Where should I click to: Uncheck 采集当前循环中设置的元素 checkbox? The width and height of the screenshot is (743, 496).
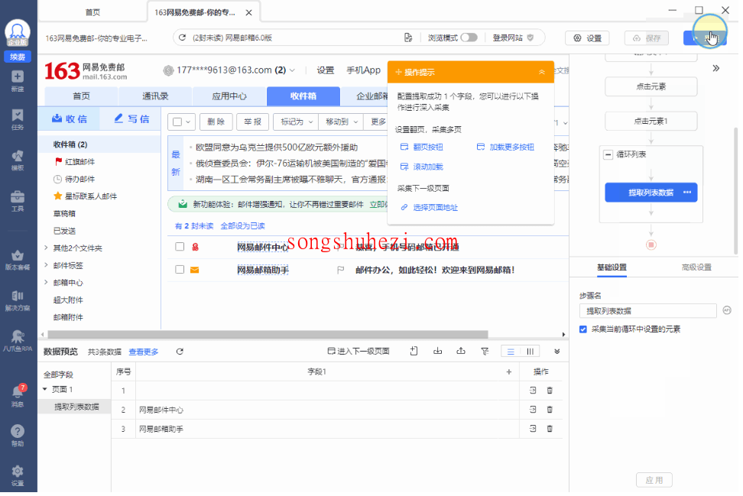tap(582, 329)
